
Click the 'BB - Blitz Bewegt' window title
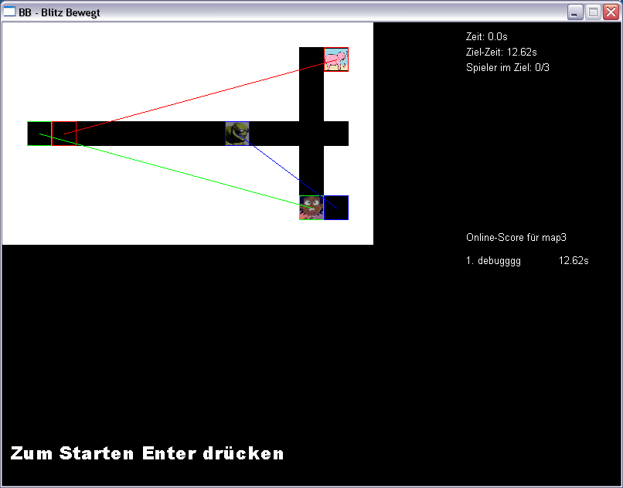coord(60,12)
